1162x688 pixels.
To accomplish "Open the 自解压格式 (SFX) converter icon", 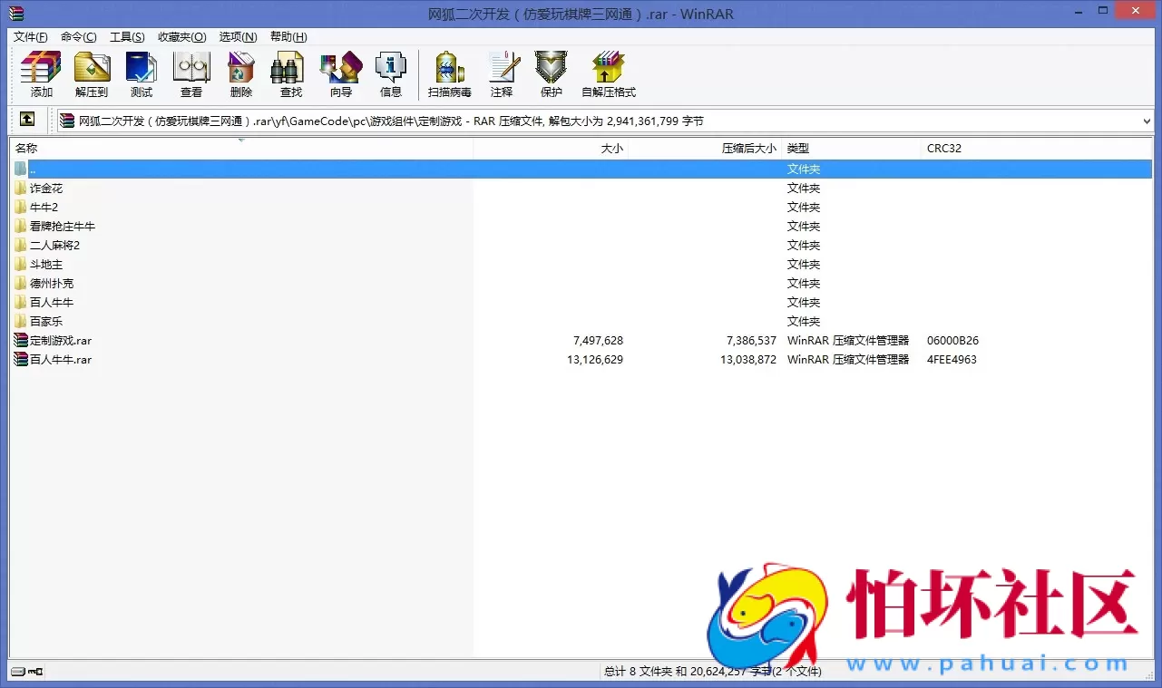I will 607,74.
